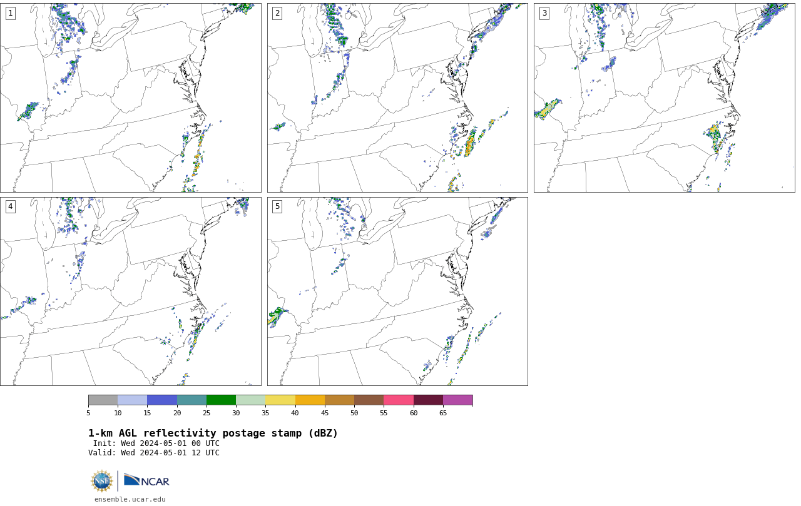Click the NCAR logo
Image resolution: width=801 pixels, height=506 pixels.
tap(146, 481)
